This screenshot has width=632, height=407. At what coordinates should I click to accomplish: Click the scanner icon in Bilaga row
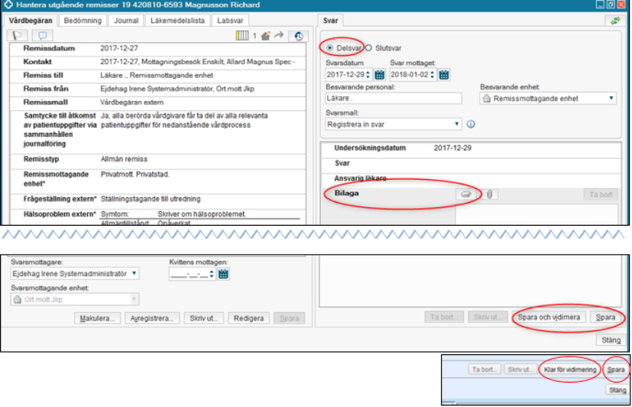click(x=465, y=194)
